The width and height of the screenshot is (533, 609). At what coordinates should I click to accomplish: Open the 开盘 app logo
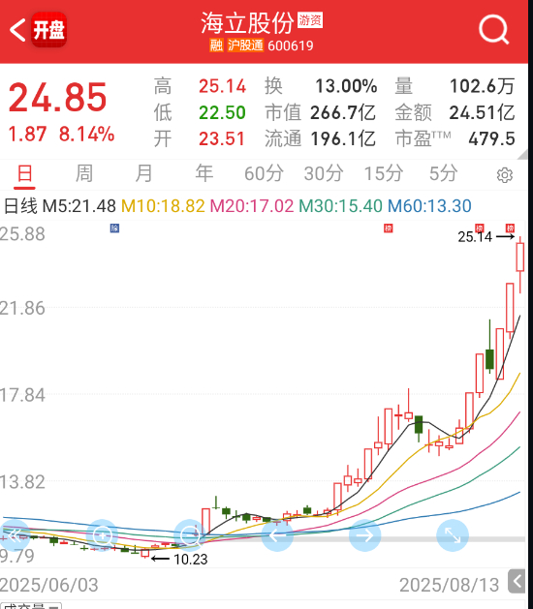(49, 30)
